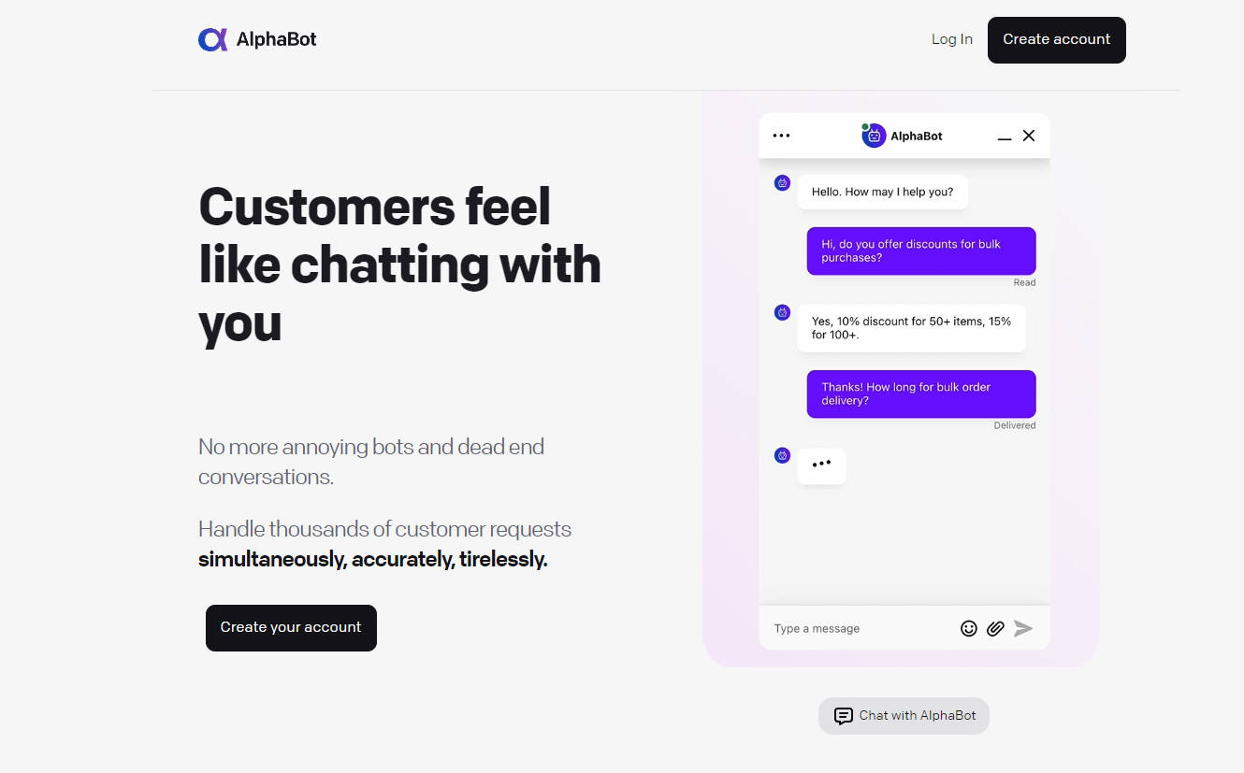Click the typing indicator bubble
Image resolution: width=1244 pixels, height=773 pixels.
click(821, 465)
